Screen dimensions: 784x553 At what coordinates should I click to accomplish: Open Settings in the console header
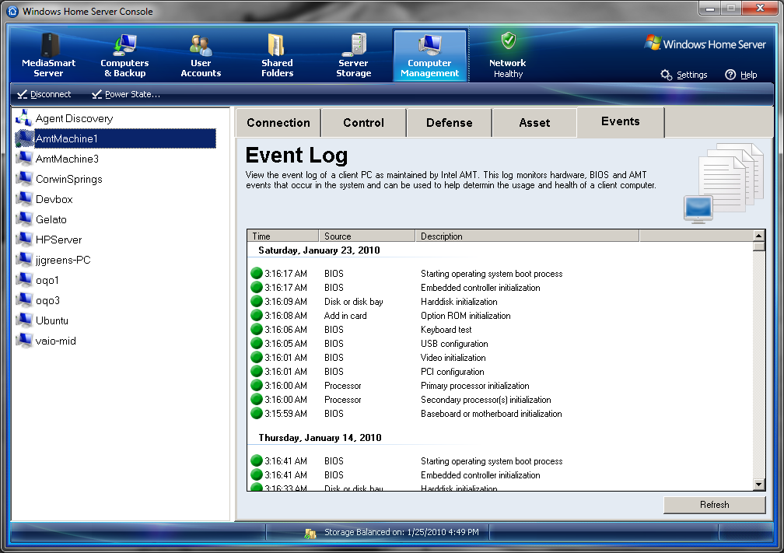point(684,75)
